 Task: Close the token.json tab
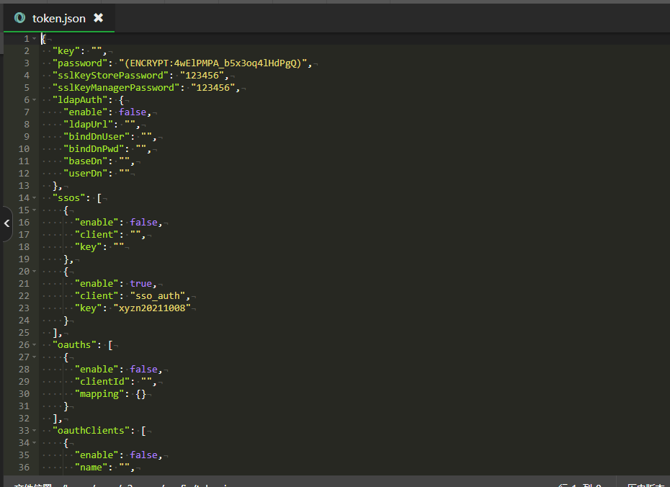[x=99, y=18]
